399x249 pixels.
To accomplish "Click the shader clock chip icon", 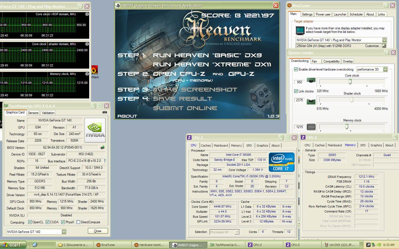I will (311, 101).
